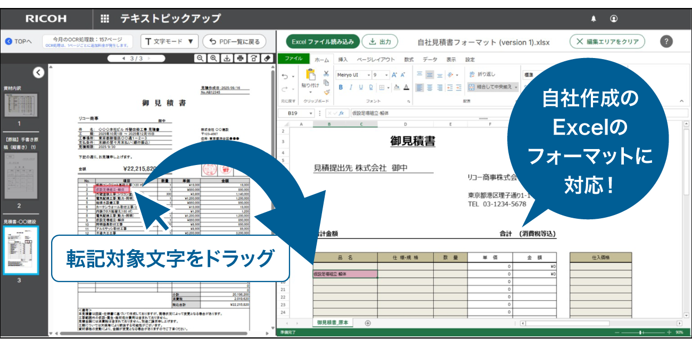Toggle Bold formatting in the ribbon
The height and width of the screenshot is (346, 692).
click(x=341, y=87)
